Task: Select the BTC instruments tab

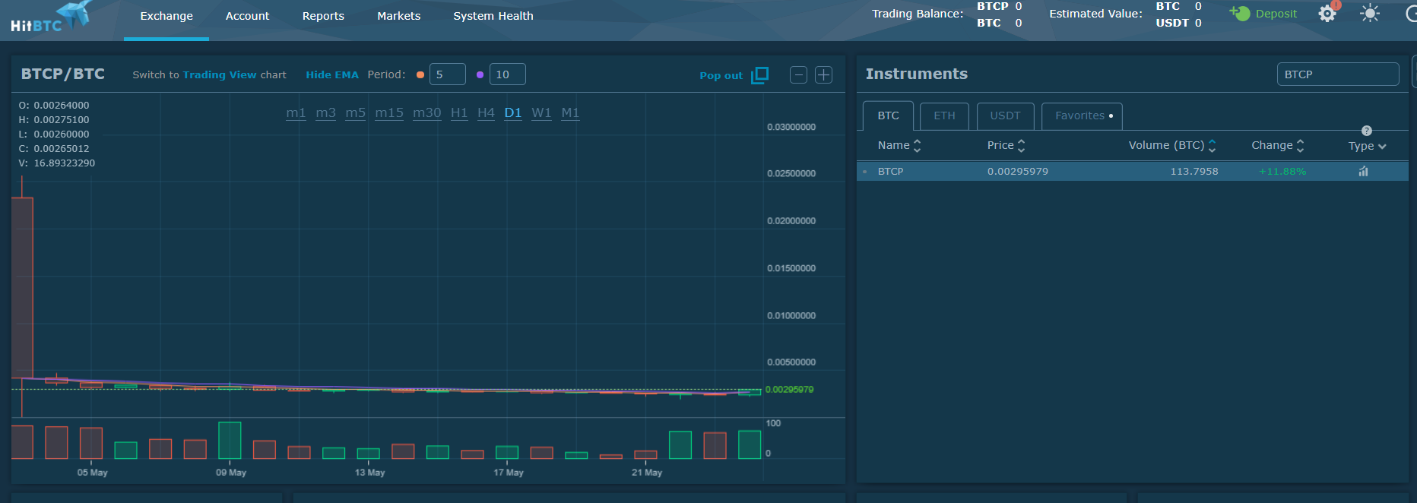Action: click(x=888, y=116)
